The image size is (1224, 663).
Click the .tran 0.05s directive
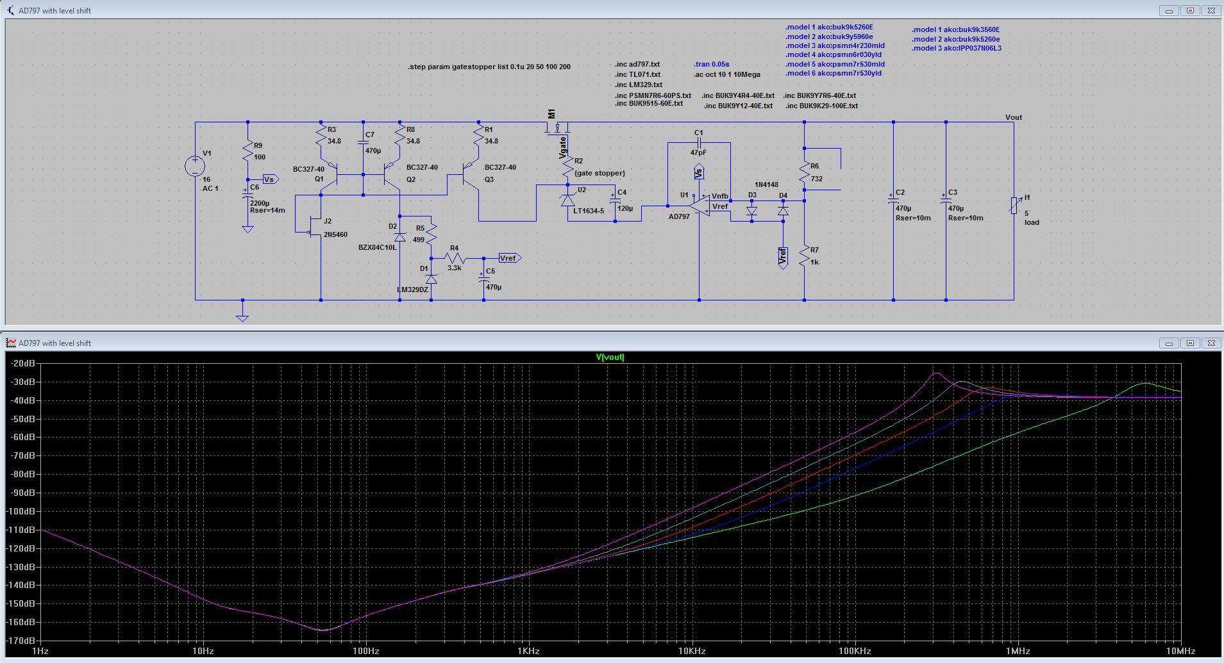(x=712, y=64)
